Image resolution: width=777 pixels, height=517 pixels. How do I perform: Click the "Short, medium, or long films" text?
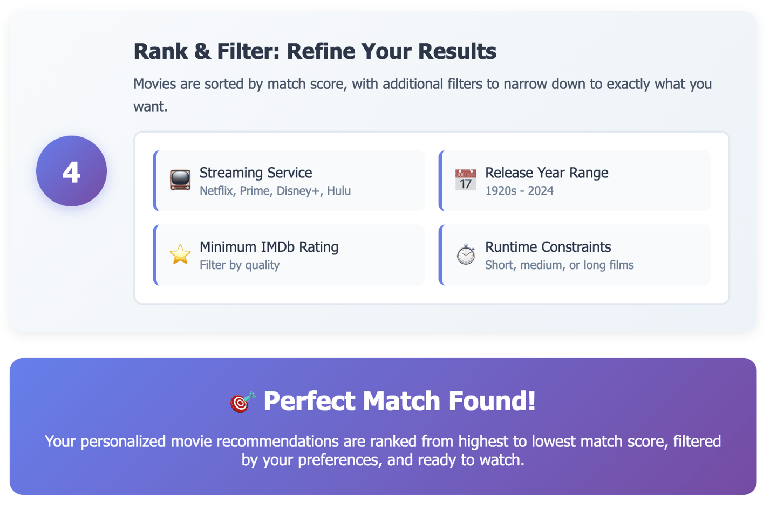(559, 265)
